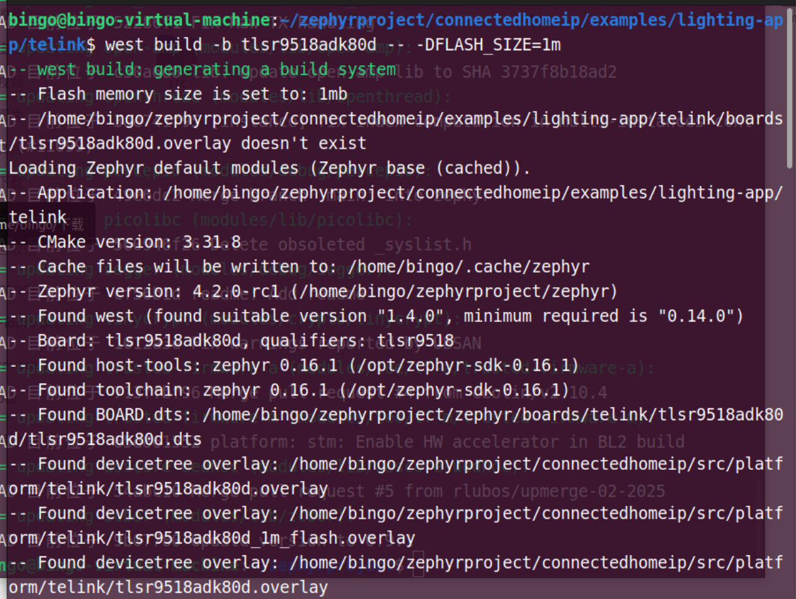Click the bingo@bingo-virtual-machine prompt text
The height and width of the screenshot is (599, 796).
140,20
